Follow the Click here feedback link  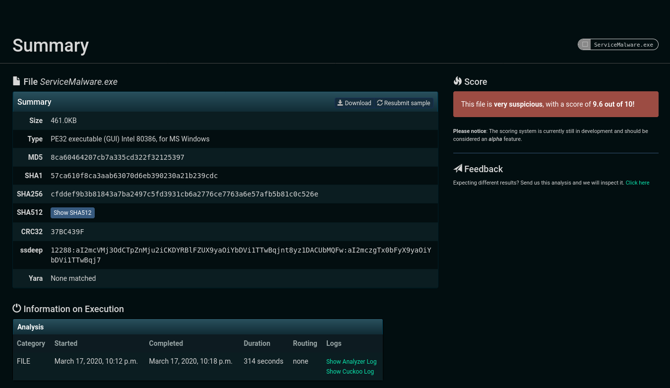click(637, 183)
